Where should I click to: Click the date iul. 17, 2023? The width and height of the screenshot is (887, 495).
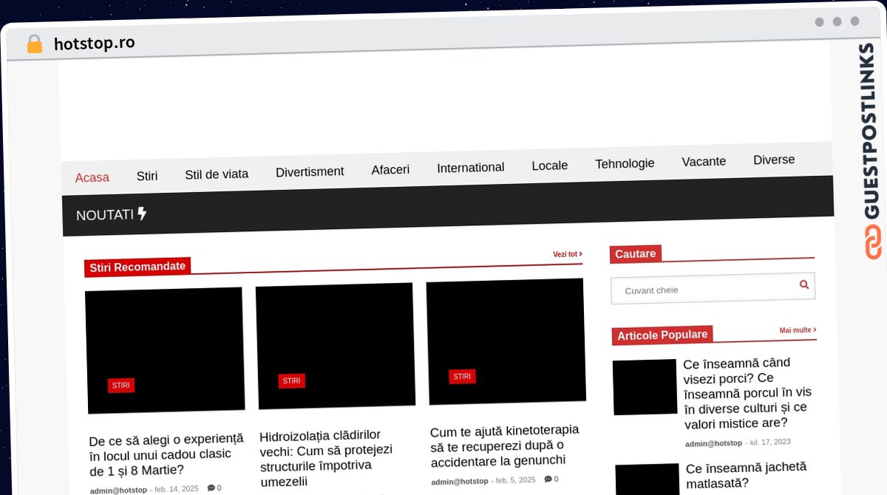coord(770,442)
